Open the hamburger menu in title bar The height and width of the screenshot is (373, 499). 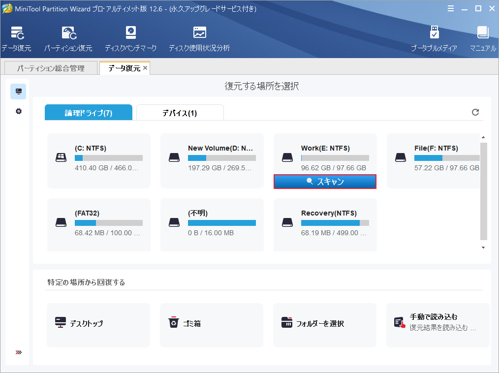[x=451, y=8]
